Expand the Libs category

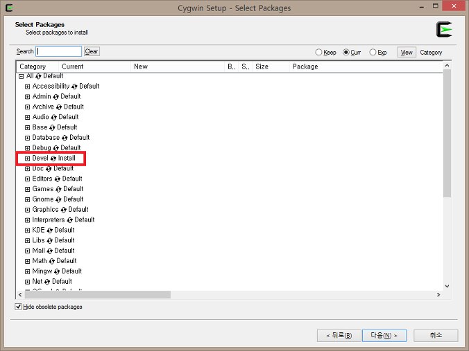27,241
